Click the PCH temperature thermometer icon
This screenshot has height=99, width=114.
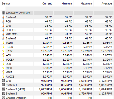tap(3, 21)
